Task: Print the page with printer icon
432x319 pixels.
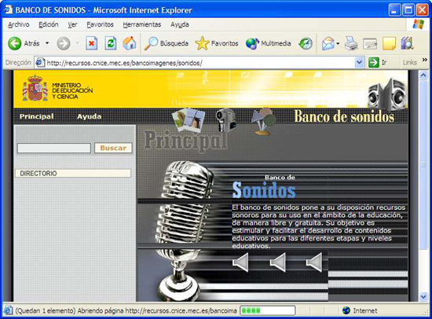Action: [351, 43]
